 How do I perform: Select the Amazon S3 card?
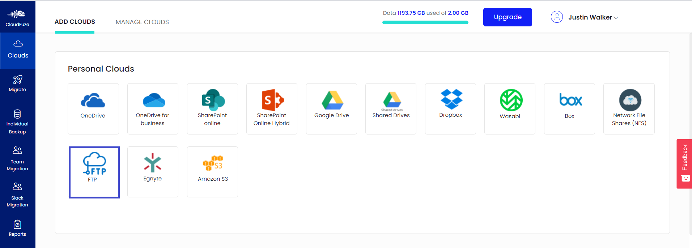tap(212, 172)
